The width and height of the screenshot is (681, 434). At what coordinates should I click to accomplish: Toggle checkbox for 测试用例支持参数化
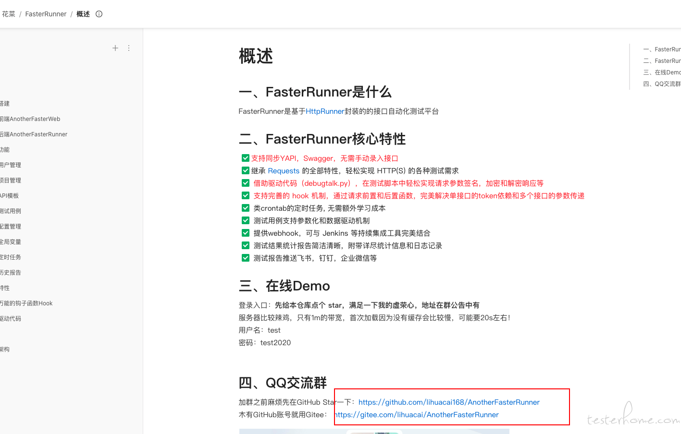245,220
